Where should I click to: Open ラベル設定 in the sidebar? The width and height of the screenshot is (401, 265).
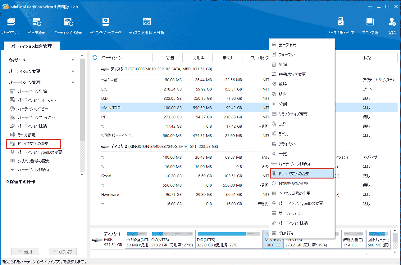tap(23, 135)
